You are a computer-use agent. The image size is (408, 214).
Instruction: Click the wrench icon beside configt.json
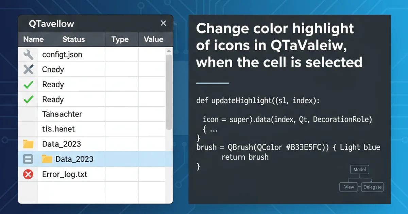[x=28, y=54]
